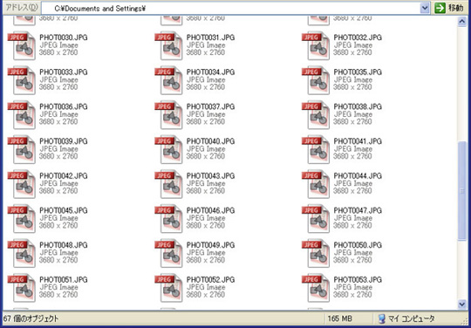The width and height of the screenshot is (471, 328).
Task: Click the scrollbar down arrow
Action: point(462,304)
